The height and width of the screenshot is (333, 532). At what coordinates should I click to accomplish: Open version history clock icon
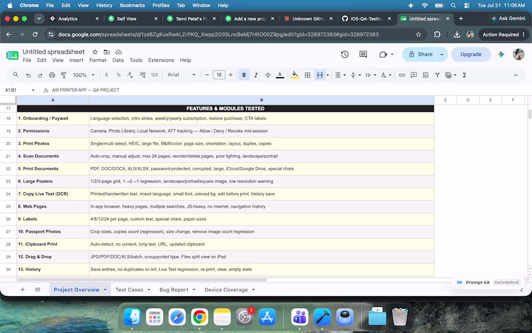click(345, 54)
